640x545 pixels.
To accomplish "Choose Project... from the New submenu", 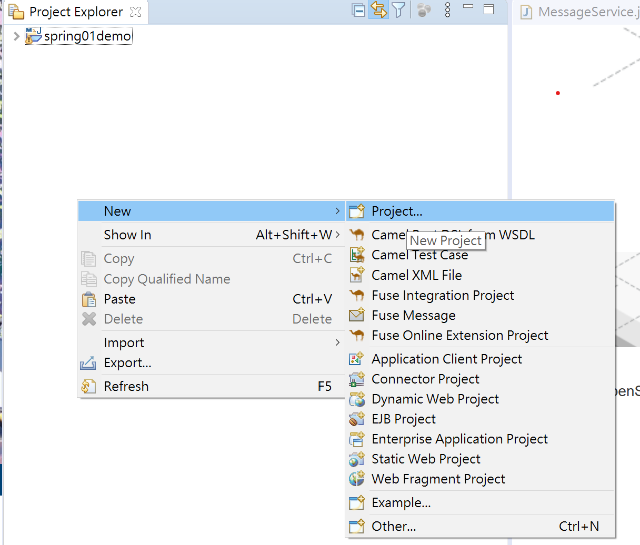I will click(x=397, y=211).
